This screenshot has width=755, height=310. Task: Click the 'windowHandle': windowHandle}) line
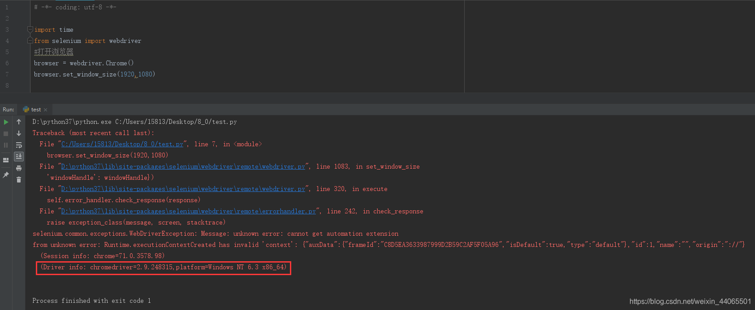pos(100,178)
